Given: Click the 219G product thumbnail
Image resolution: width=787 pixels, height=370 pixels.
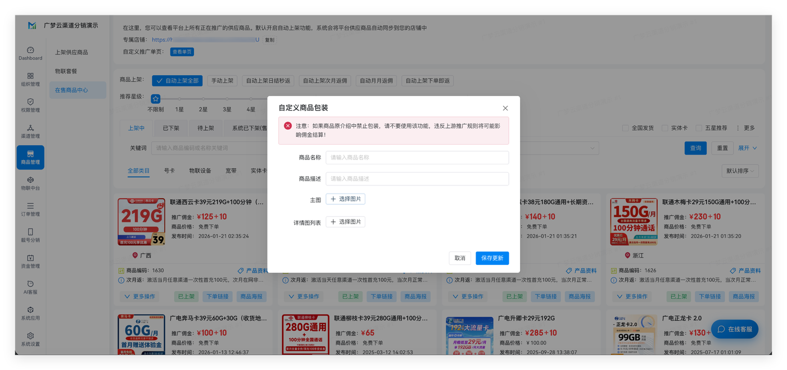Looking at the screenshot, I should (141, 222).
